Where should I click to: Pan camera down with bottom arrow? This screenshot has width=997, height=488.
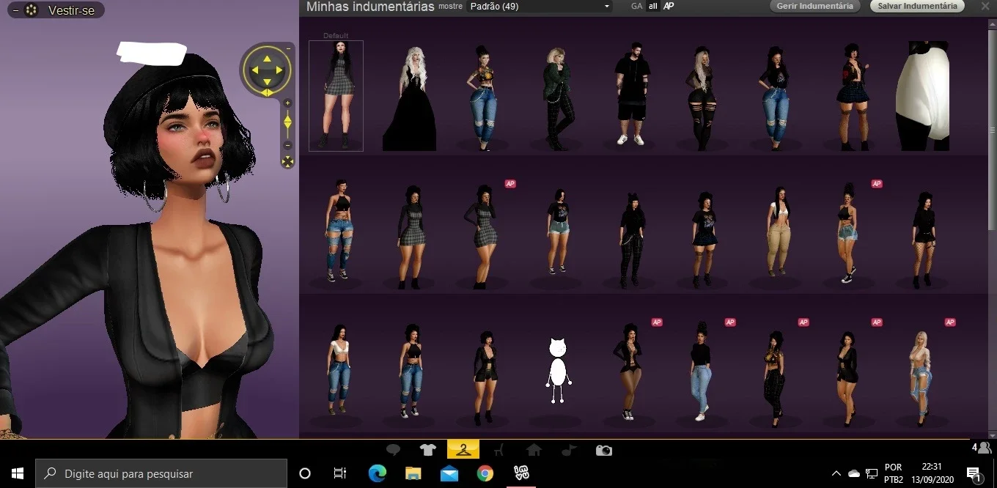point(267,81)
